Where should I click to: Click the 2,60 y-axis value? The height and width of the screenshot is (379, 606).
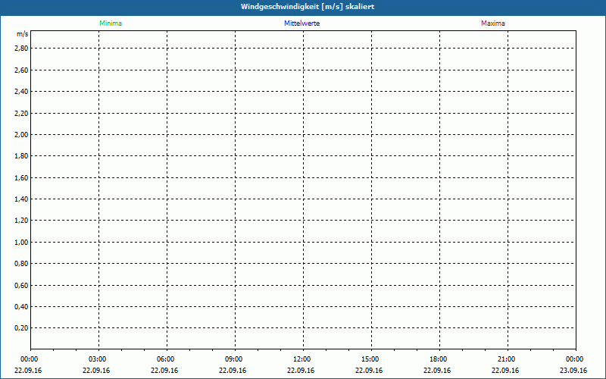[23, 70]
